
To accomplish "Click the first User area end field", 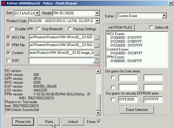I will 153,78.
